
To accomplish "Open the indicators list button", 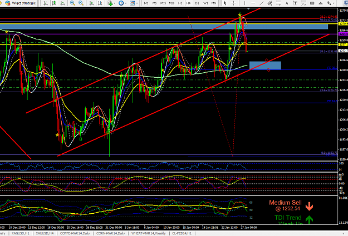I will [110, 3].
